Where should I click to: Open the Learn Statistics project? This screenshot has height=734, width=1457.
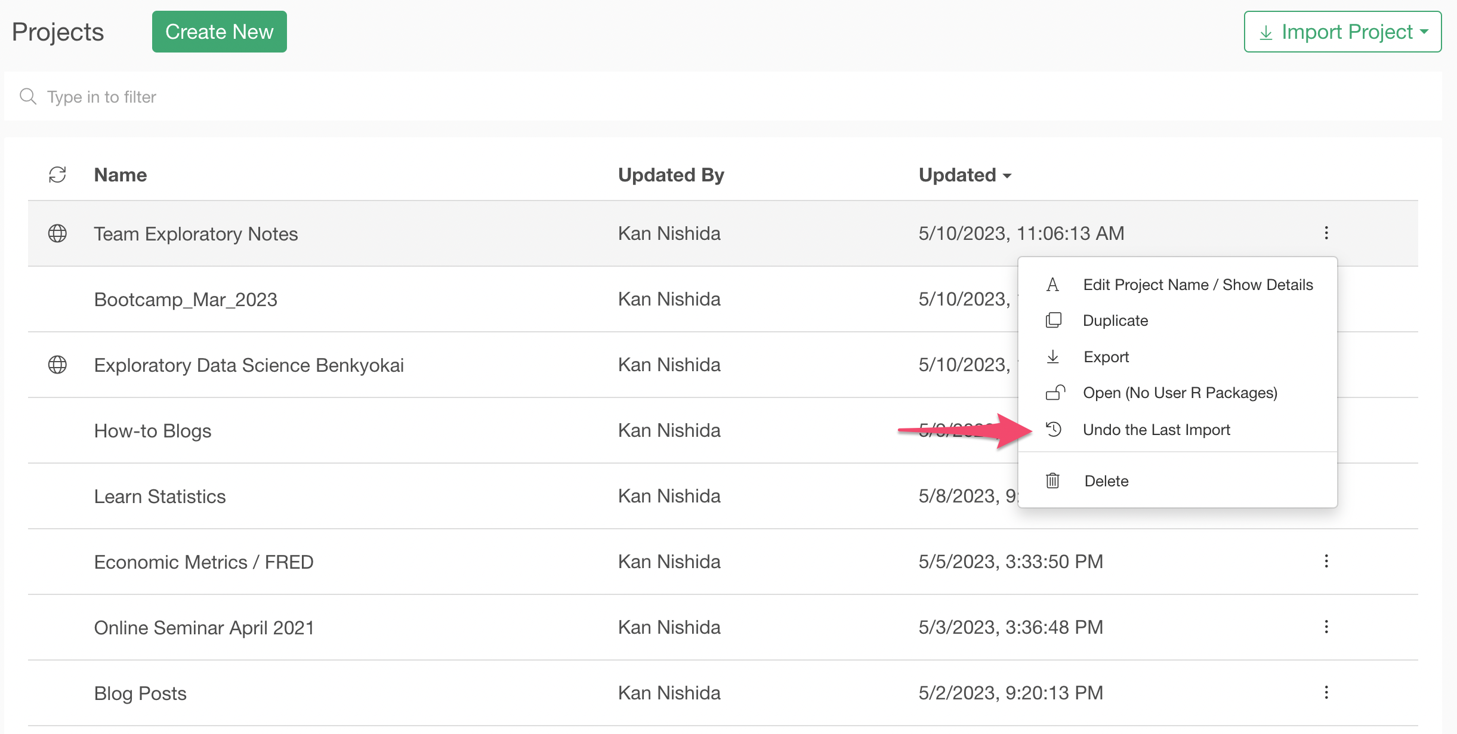tap(160, 496)
